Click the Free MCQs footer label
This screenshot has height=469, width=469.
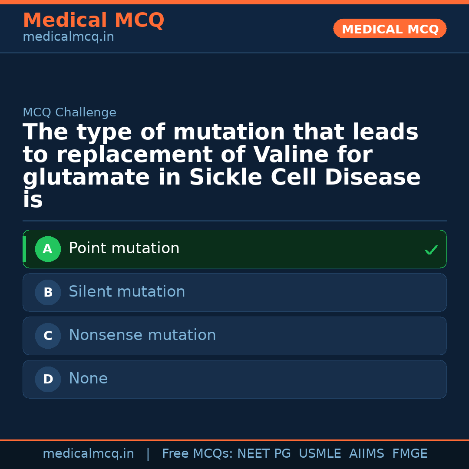[x=197, y=454]
